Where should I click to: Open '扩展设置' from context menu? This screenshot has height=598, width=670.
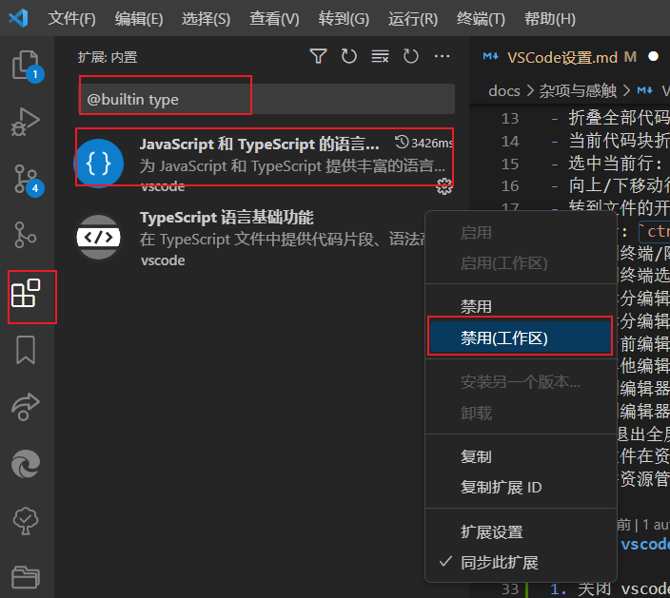[491, 532]
